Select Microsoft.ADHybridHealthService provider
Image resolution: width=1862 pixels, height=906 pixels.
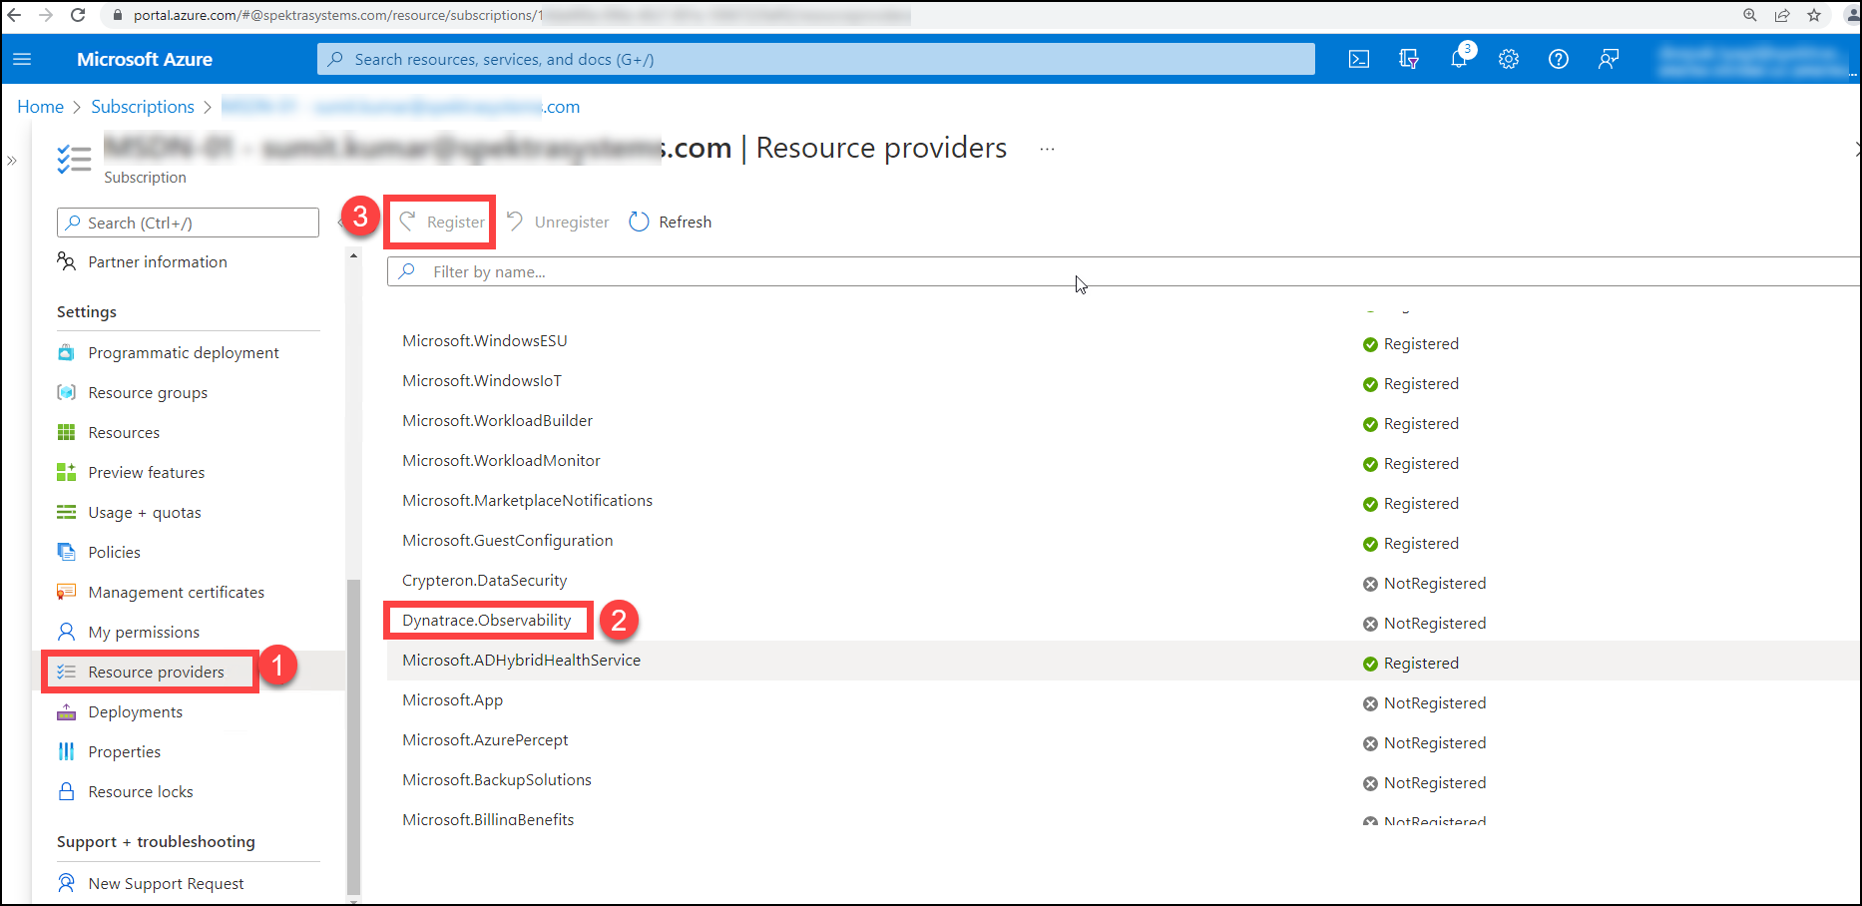(x=521, y=661)
